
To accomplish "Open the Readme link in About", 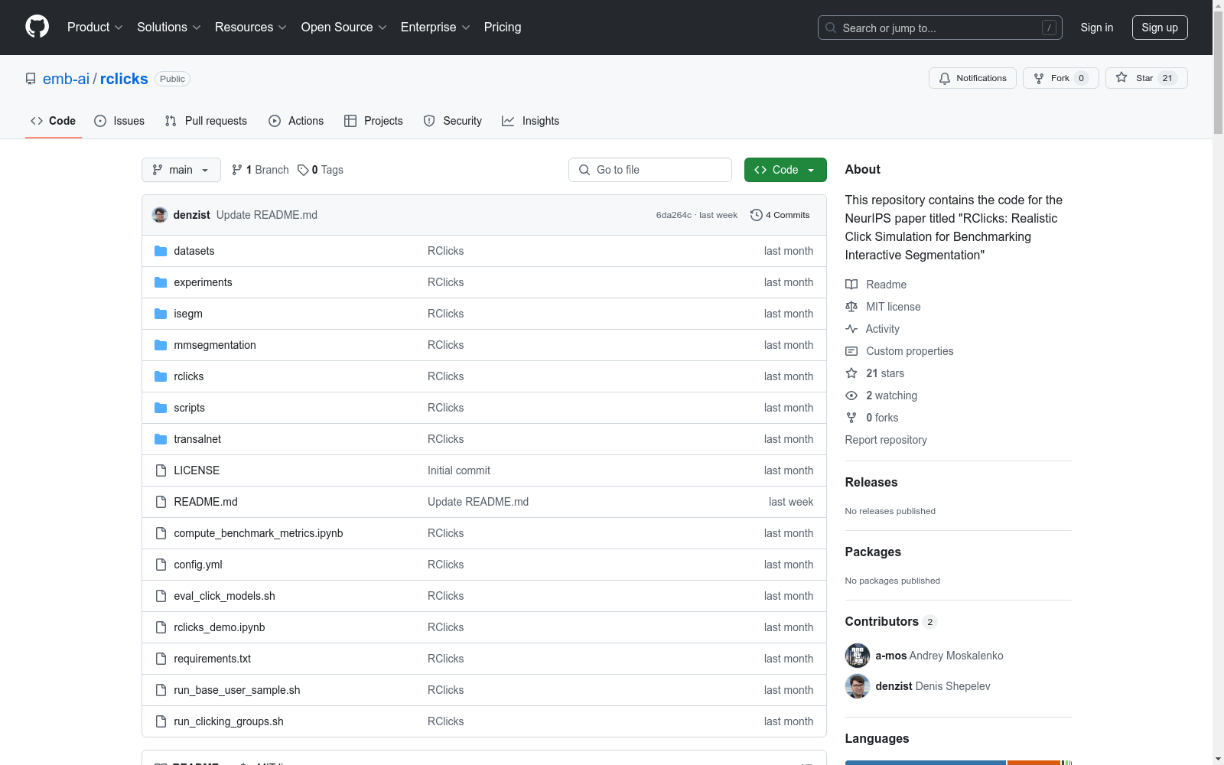I will pos(876,285).
